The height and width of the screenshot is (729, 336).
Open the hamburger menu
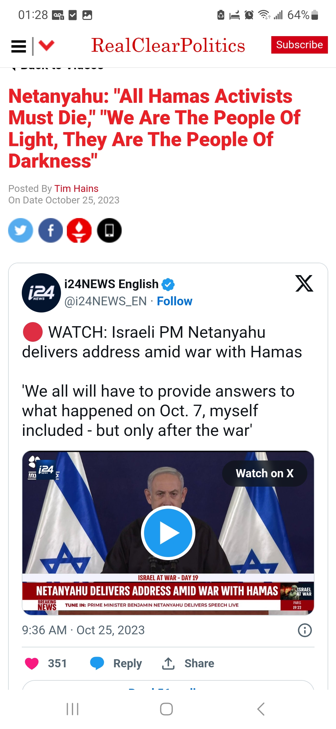[x=19, y=46]
